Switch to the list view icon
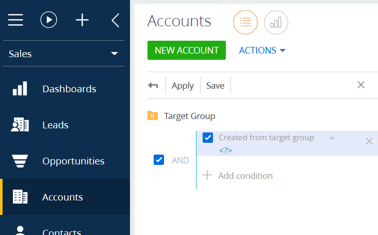Screen dimensions: 378x235 click(245, 22)
